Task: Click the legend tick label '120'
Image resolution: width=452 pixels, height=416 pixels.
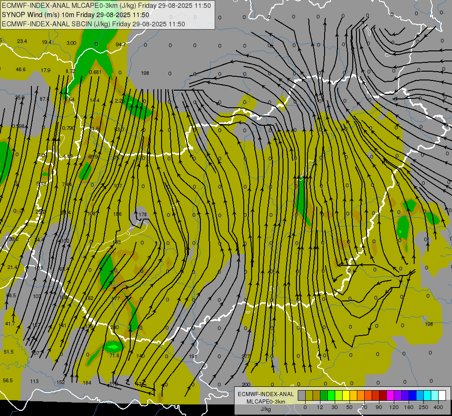Action: (394, 407)
